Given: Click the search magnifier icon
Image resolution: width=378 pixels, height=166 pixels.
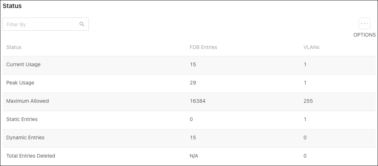Looking at the screenshot, I should pyautogui.click(x=82, y=24).
